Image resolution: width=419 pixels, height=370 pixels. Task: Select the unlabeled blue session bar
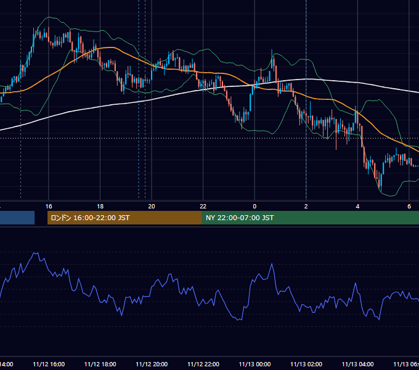pos(17,218)
